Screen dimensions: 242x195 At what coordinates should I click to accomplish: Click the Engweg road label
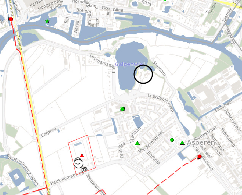click(x=49, y=132)
